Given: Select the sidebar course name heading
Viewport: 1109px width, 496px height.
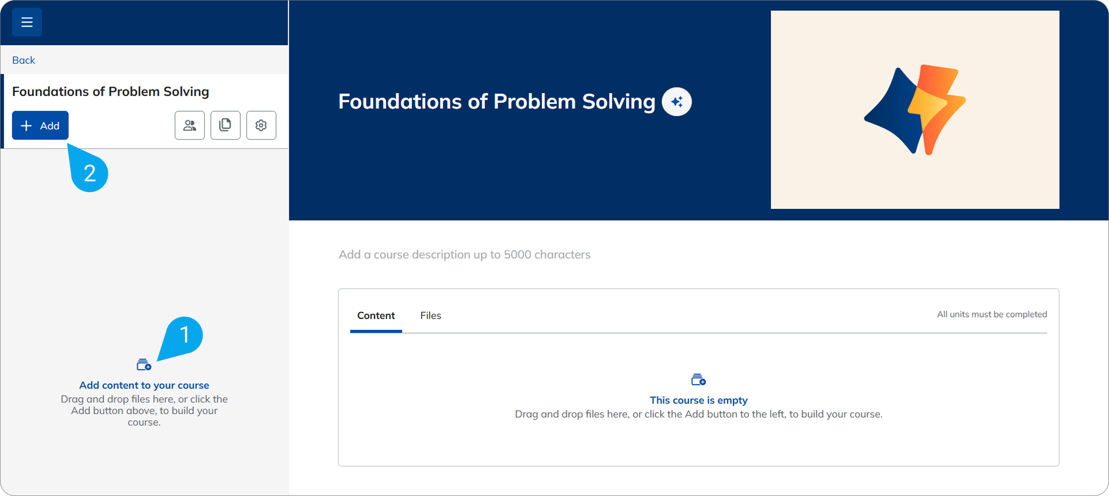Looking at the screenshot, I should tap(110, 91).
